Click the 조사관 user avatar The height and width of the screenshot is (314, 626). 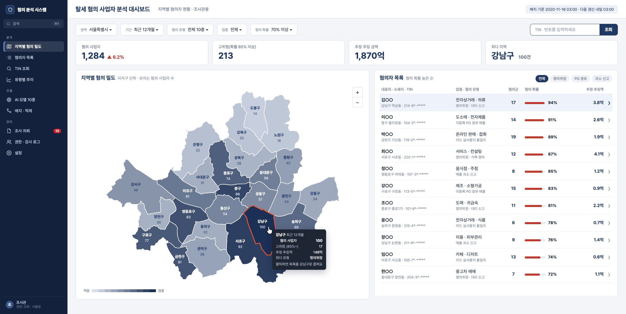click(x=10, y=304)
